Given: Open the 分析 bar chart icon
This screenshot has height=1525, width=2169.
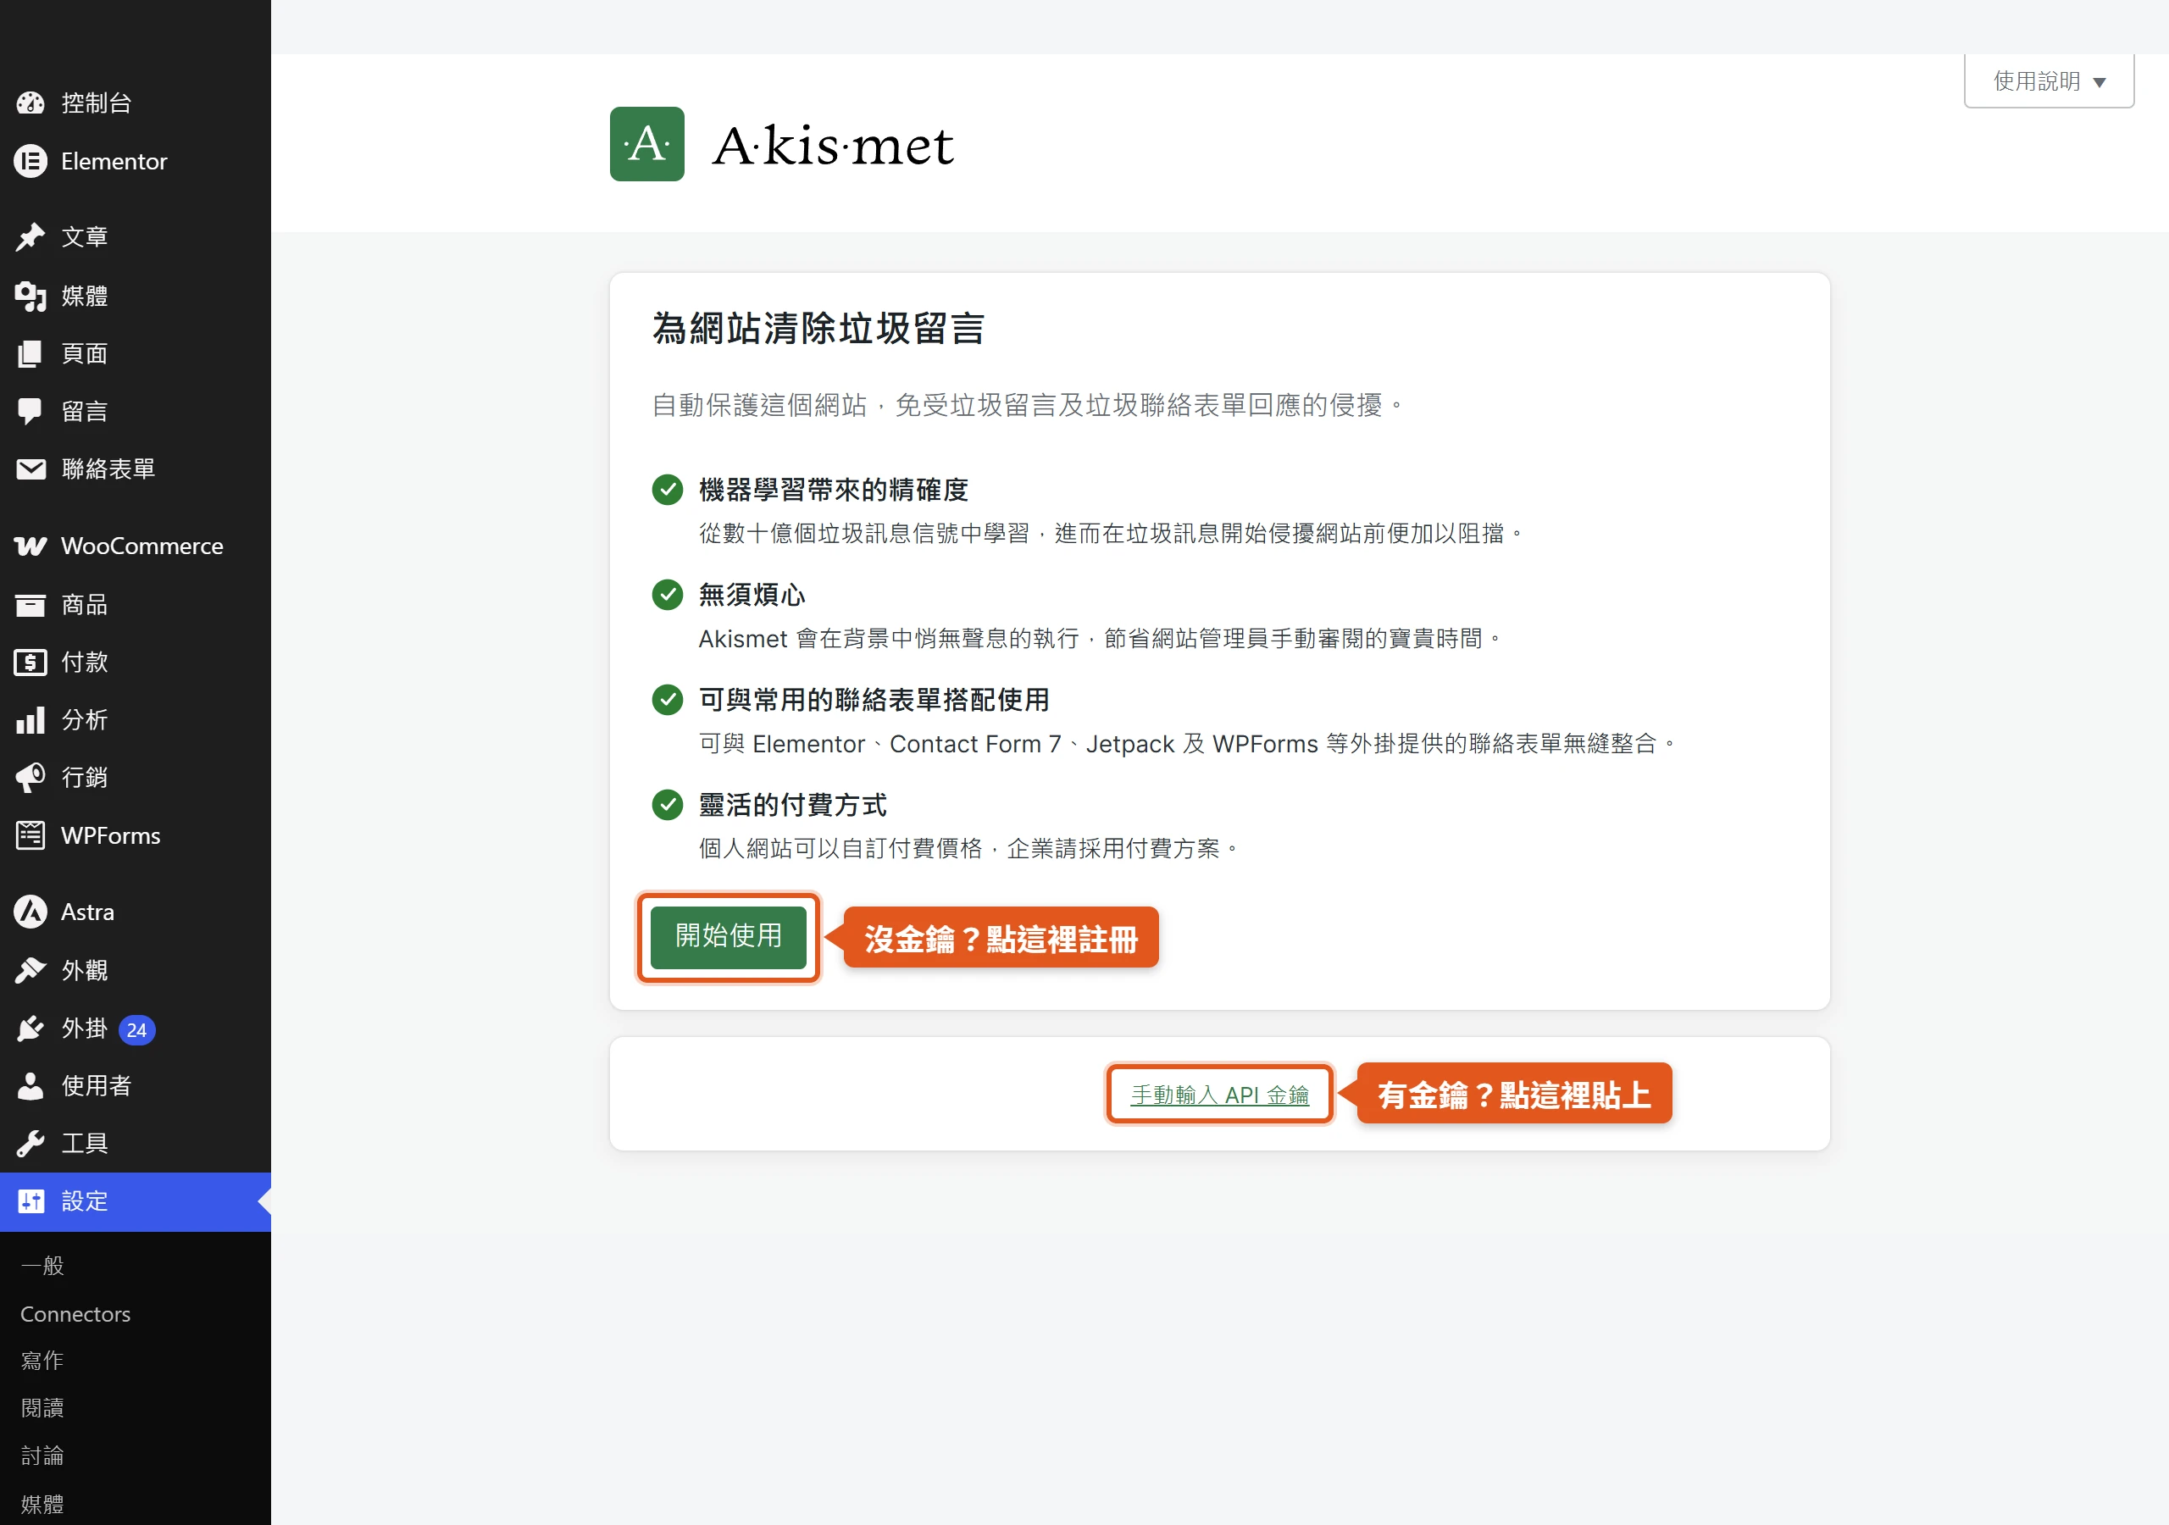Looking at the screenshot, I should [31, 720].
